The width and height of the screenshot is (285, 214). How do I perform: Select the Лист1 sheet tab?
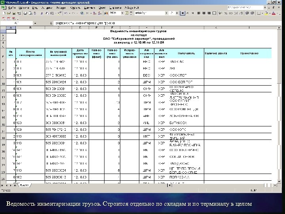(x=24, y=185)
